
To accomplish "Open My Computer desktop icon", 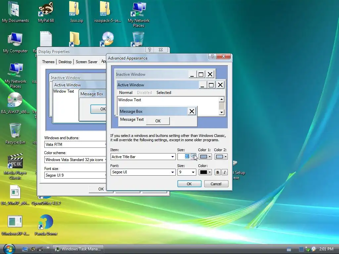I will 15,43.
